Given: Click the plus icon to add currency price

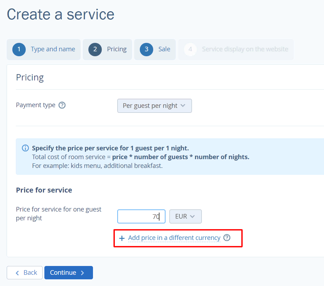Looking at the screenshot, I should click(122, 238).
